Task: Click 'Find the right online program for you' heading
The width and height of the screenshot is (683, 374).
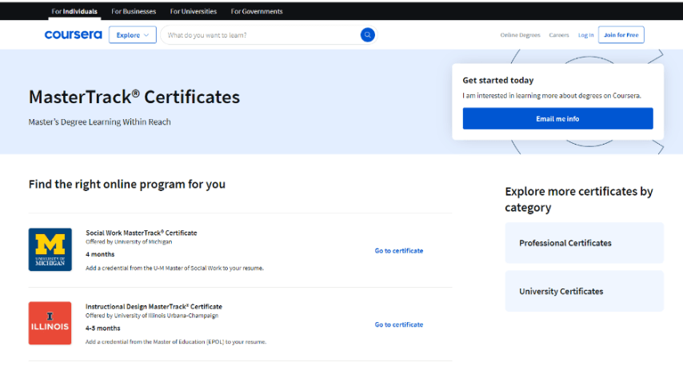Action: pos(127,184)
